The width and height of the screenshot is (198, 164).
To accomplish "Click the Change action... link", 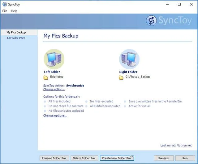I will pyautogui.click(x=54, y=89).
